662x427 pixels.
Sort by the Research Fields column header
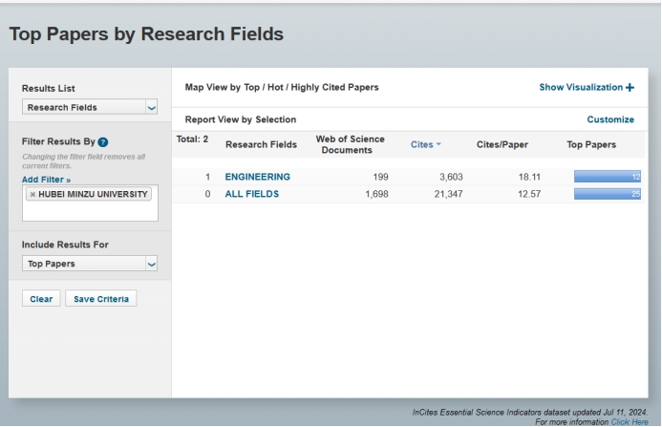tap(261, 144)
